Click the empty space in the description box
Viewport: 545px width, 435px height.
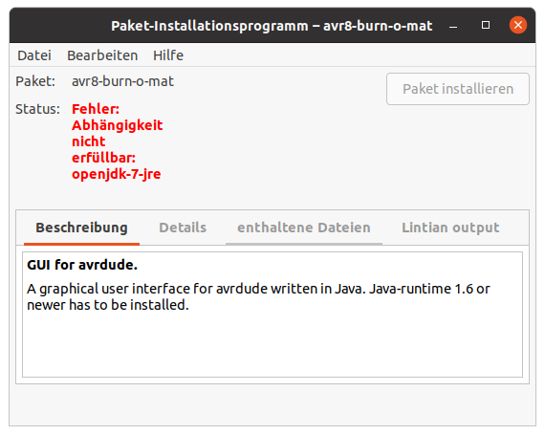pos(272,346)
